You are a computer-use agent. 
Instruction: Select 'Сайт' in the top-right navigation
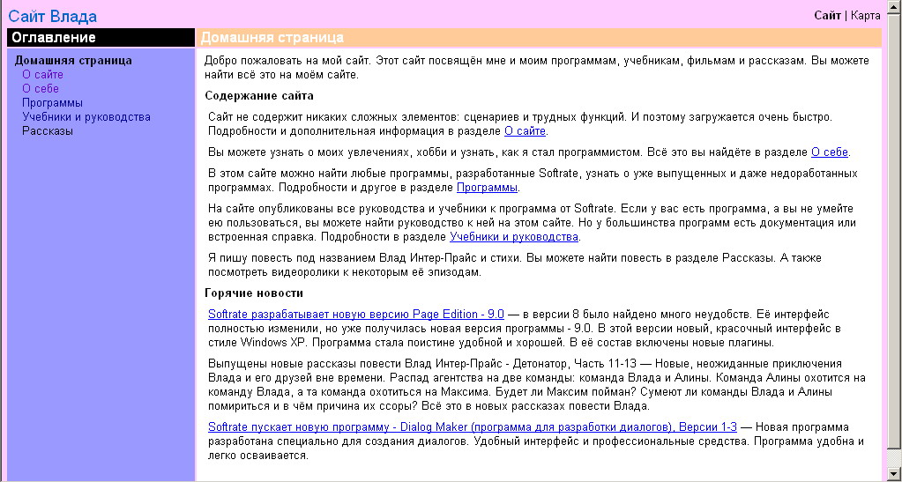827,15
